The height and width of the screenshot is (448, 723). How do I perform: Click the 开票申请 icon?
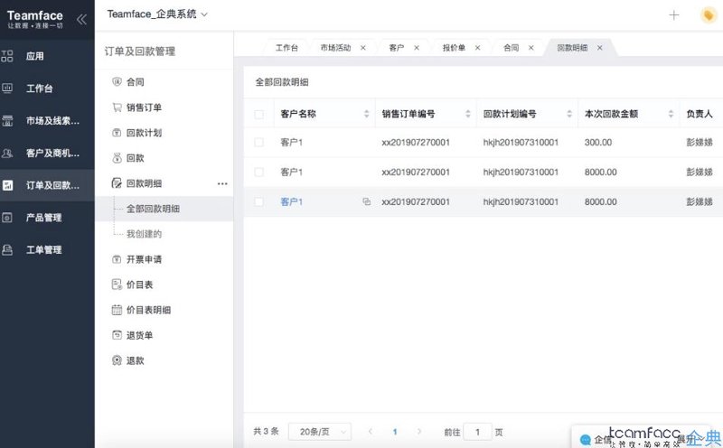[117, 259]
